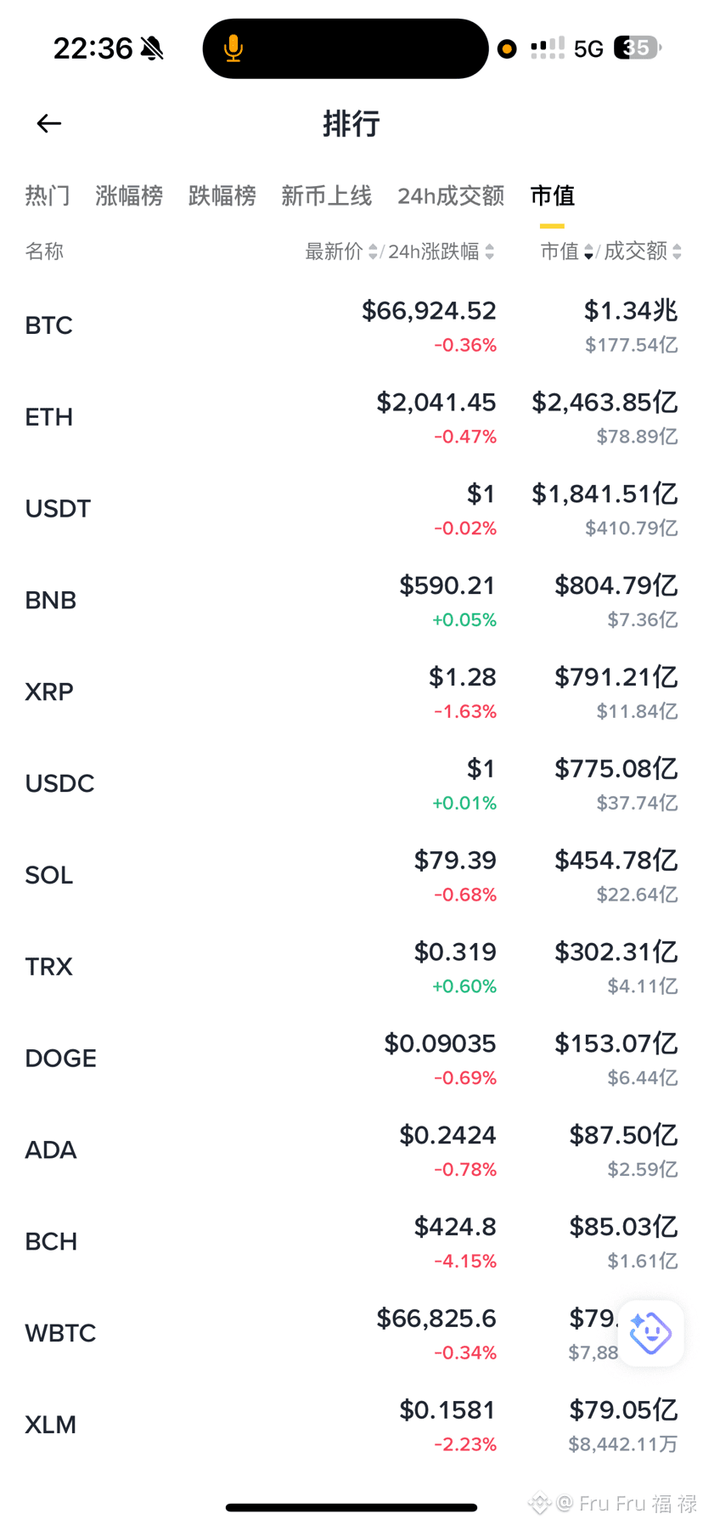This screenshot has height=1525, width=703.
Task: Select the DOGE row
Action: point(351,1059)
